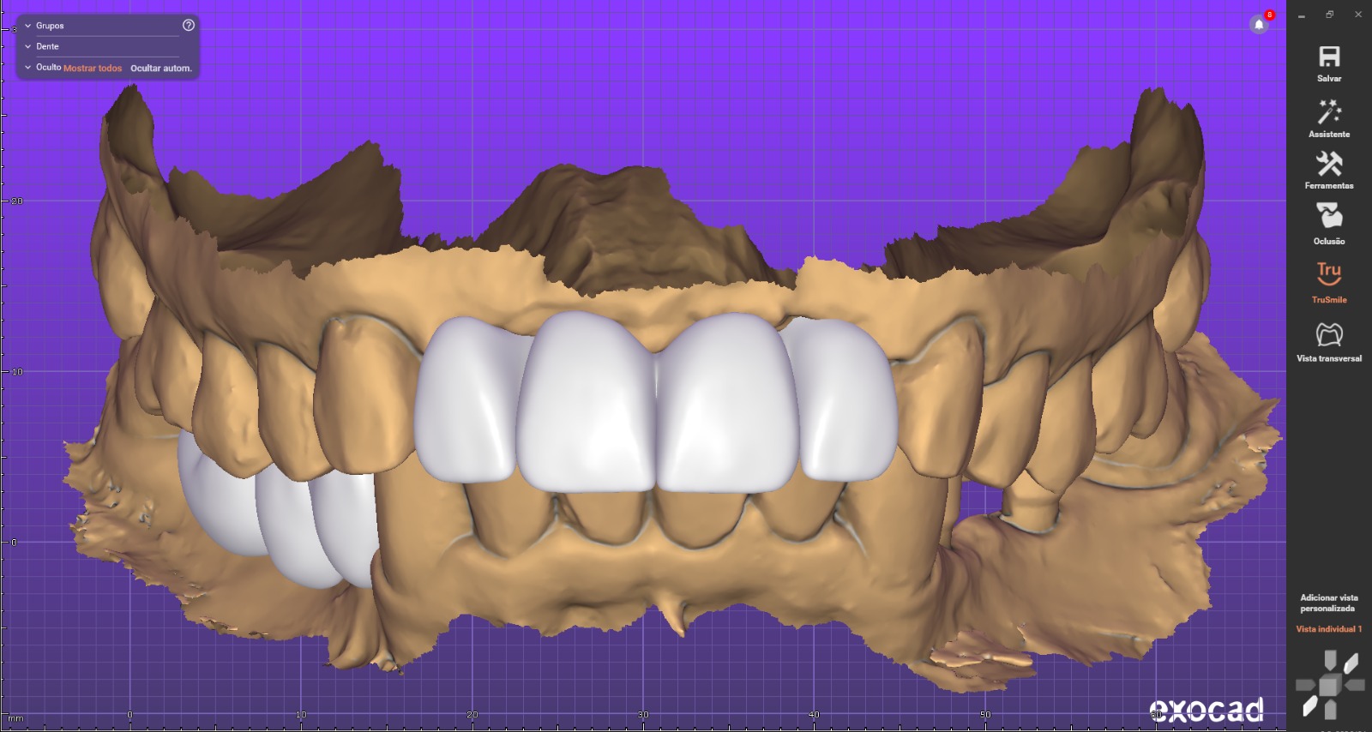Click the left arrow of the view cube
The height and width of the screenshot is (732, 1372).
point(1304,685)
